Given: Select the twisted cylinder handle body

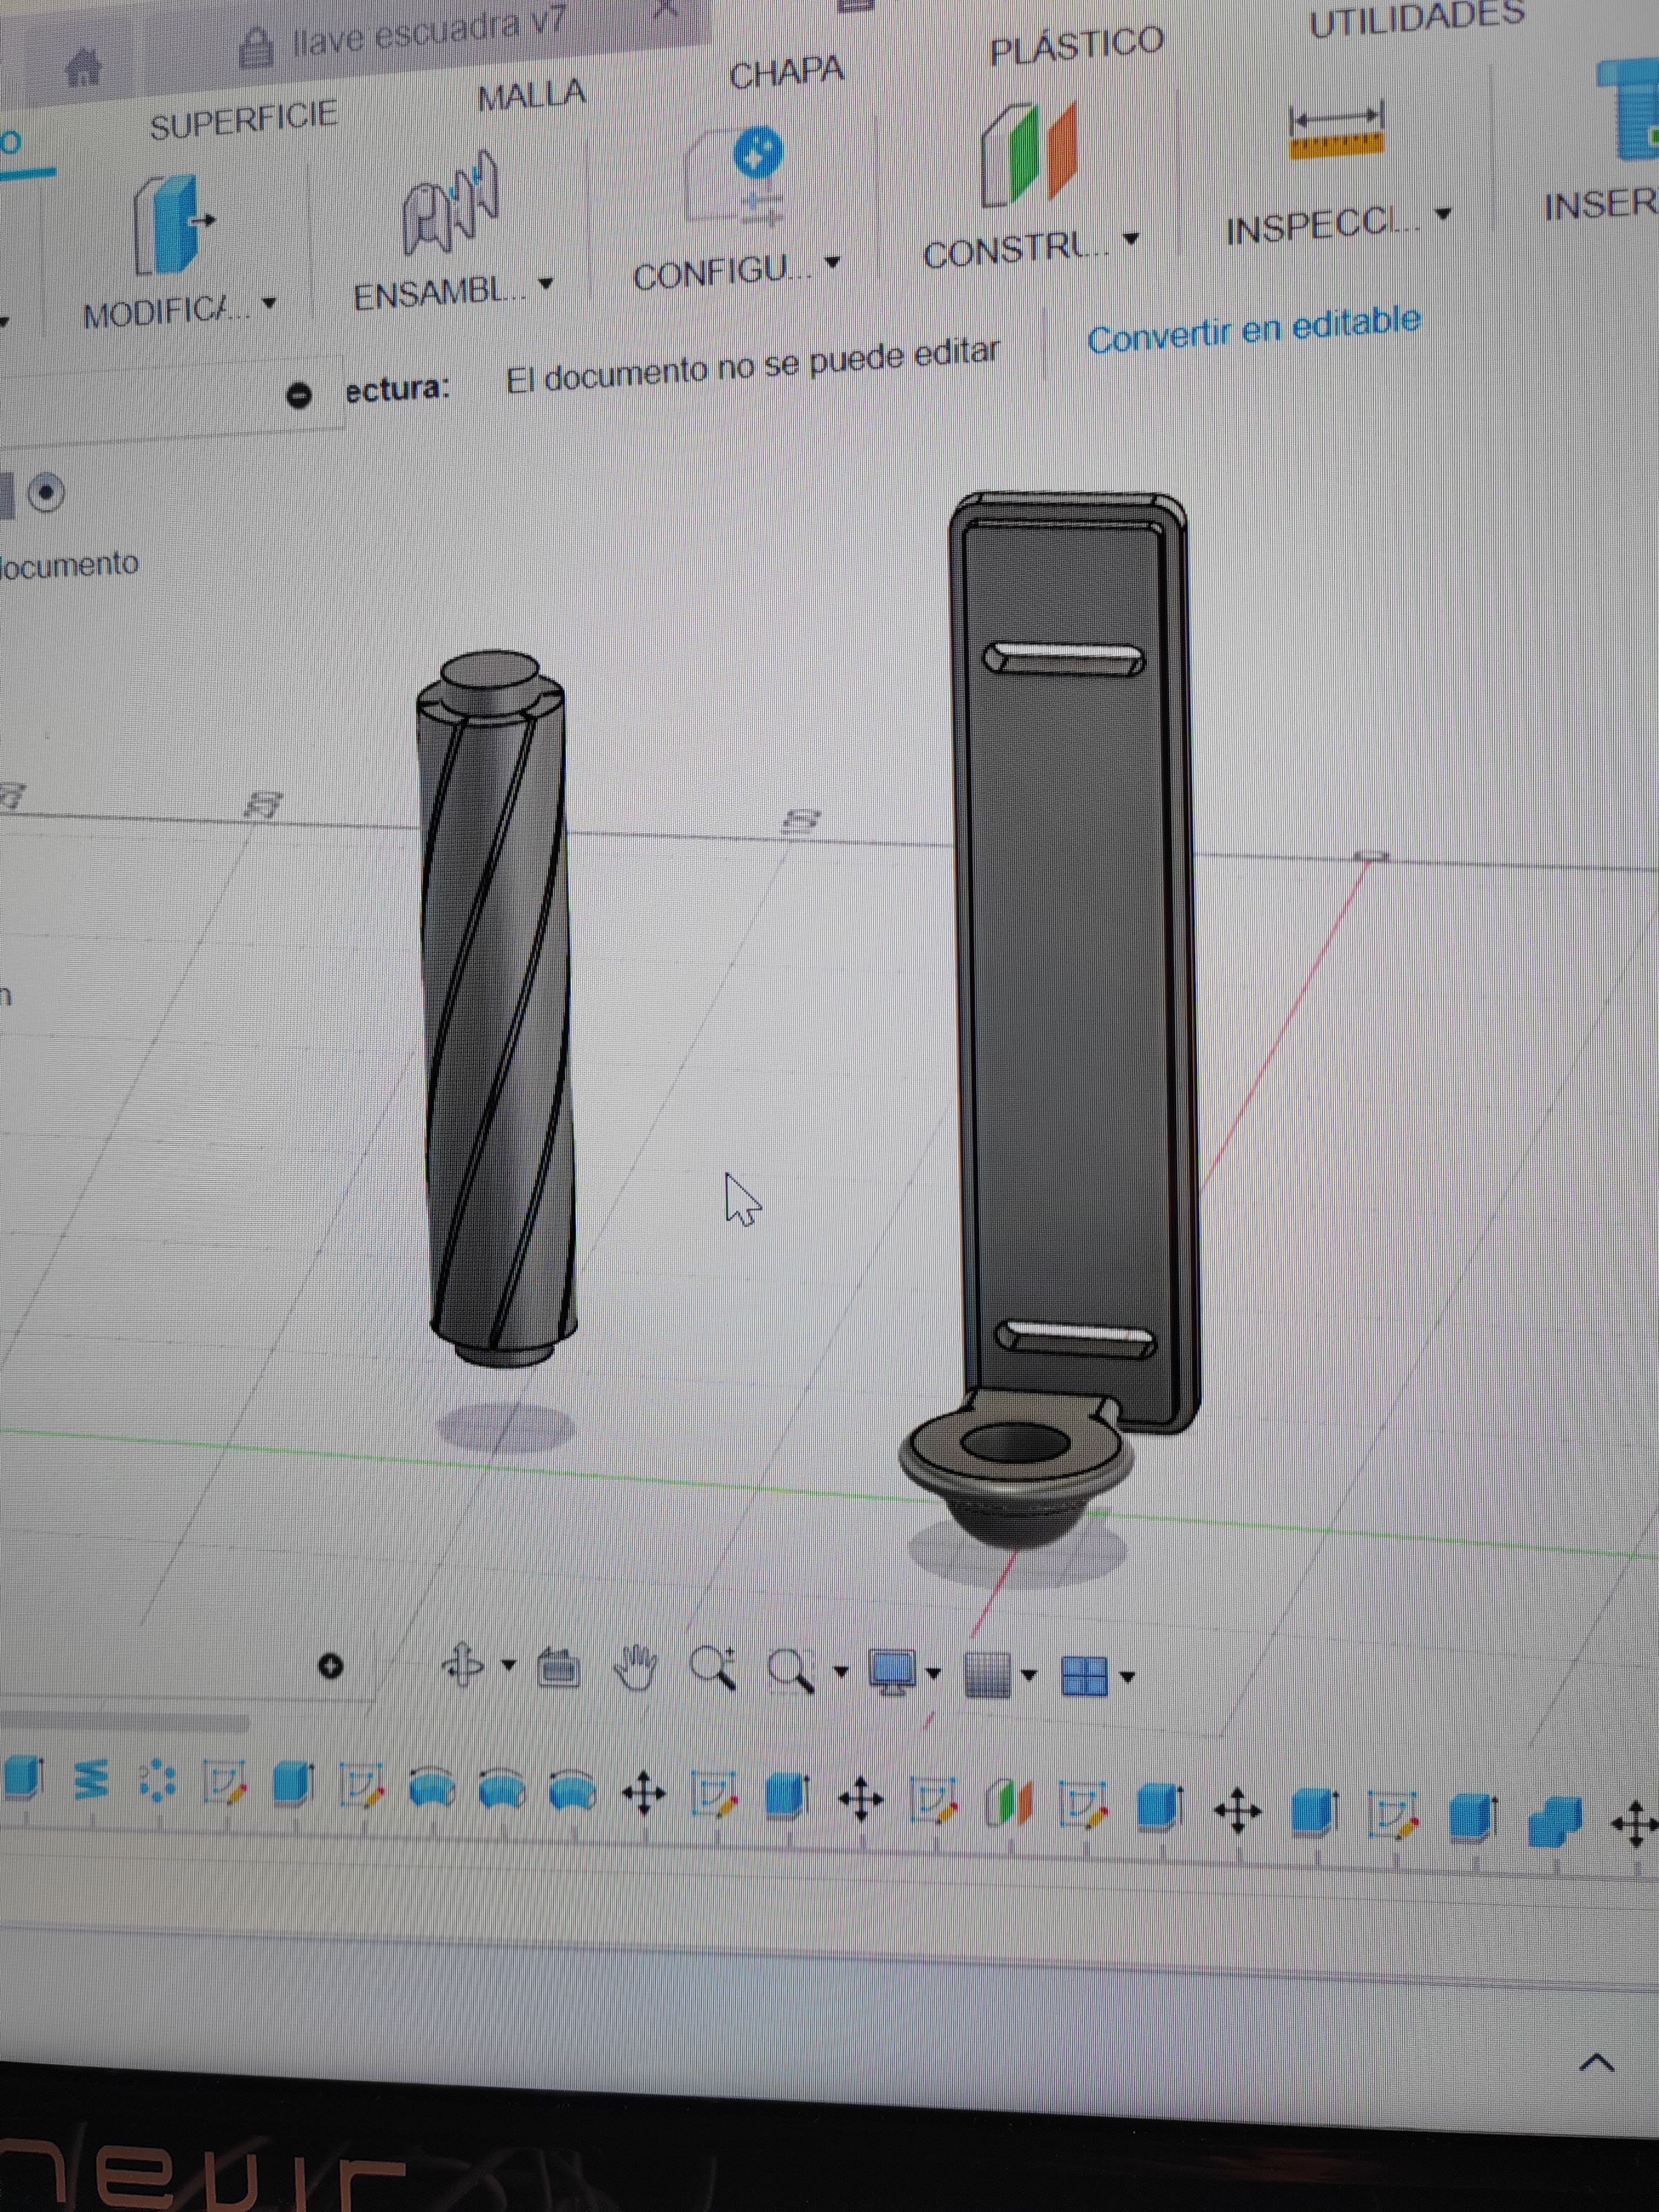Looking at the screenshot, I should pos(497,1008).
